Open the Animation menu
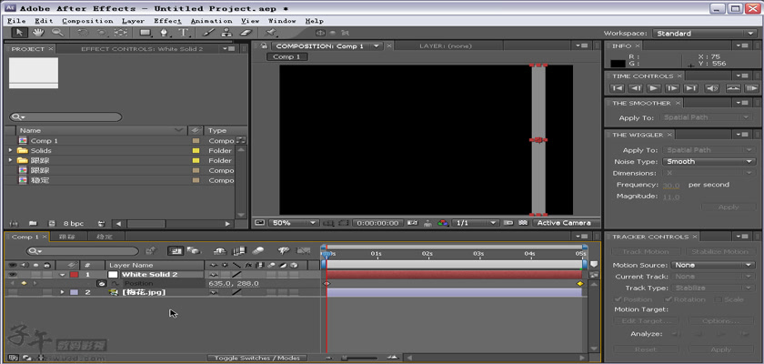Screen dimensions: 764x364 211,21
